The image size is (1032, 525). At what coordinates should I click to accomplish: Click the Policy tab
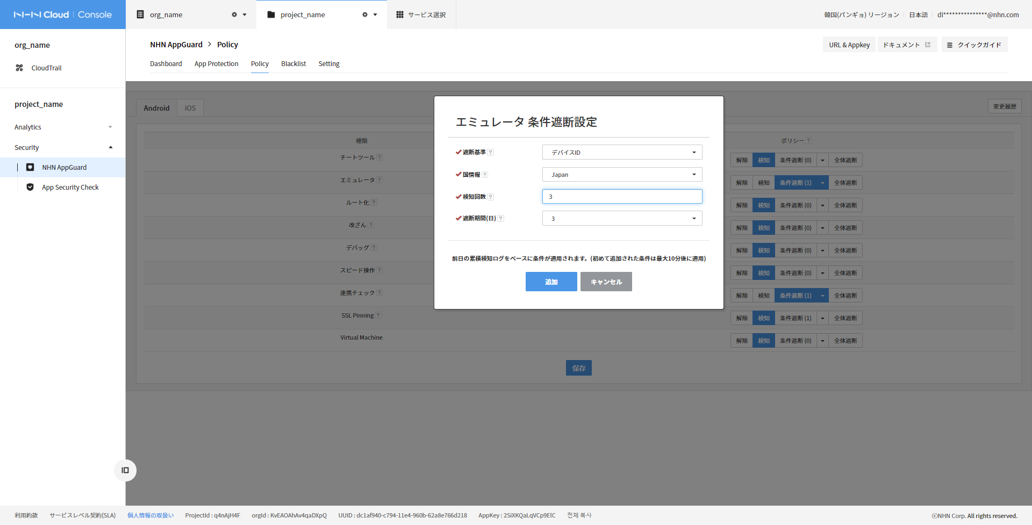pyautogui.click(x=260, y=64)
